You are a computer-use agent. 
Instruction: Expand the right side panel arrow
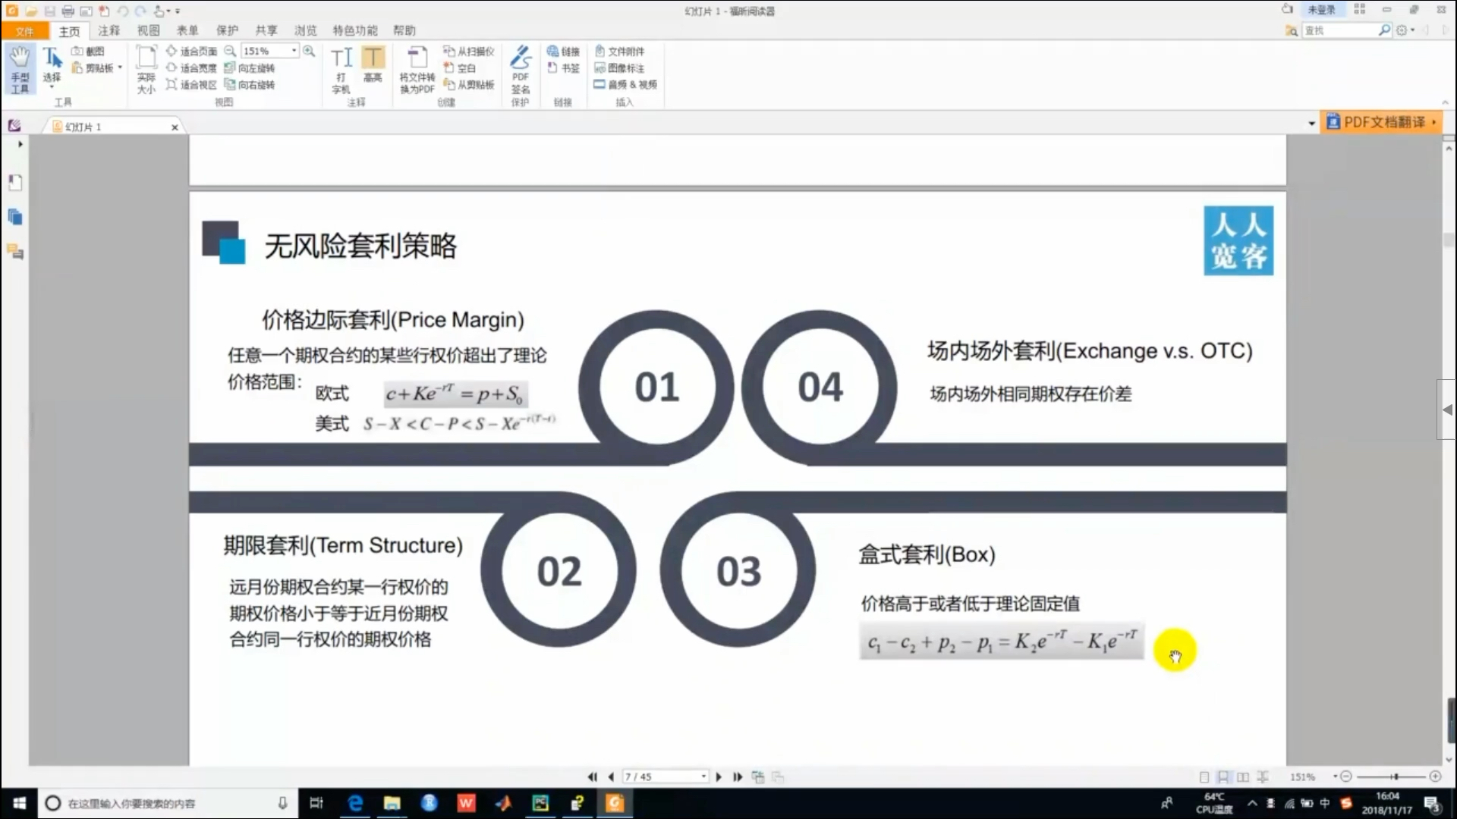click(1446, 409)
